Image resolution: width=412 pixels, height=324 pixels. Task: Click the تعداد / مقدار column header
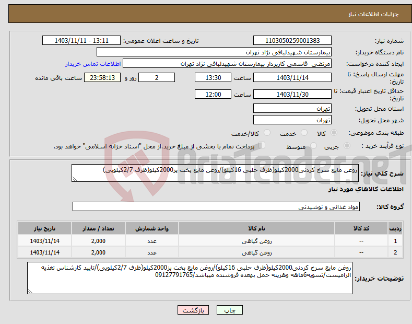click(x=98, y=228)
